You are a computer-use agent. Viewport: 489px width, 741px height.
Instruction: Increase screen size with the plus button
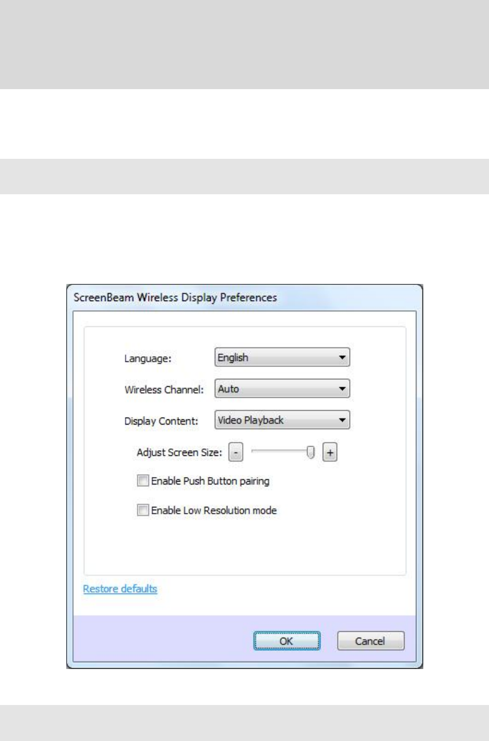[x=330, y=452]
